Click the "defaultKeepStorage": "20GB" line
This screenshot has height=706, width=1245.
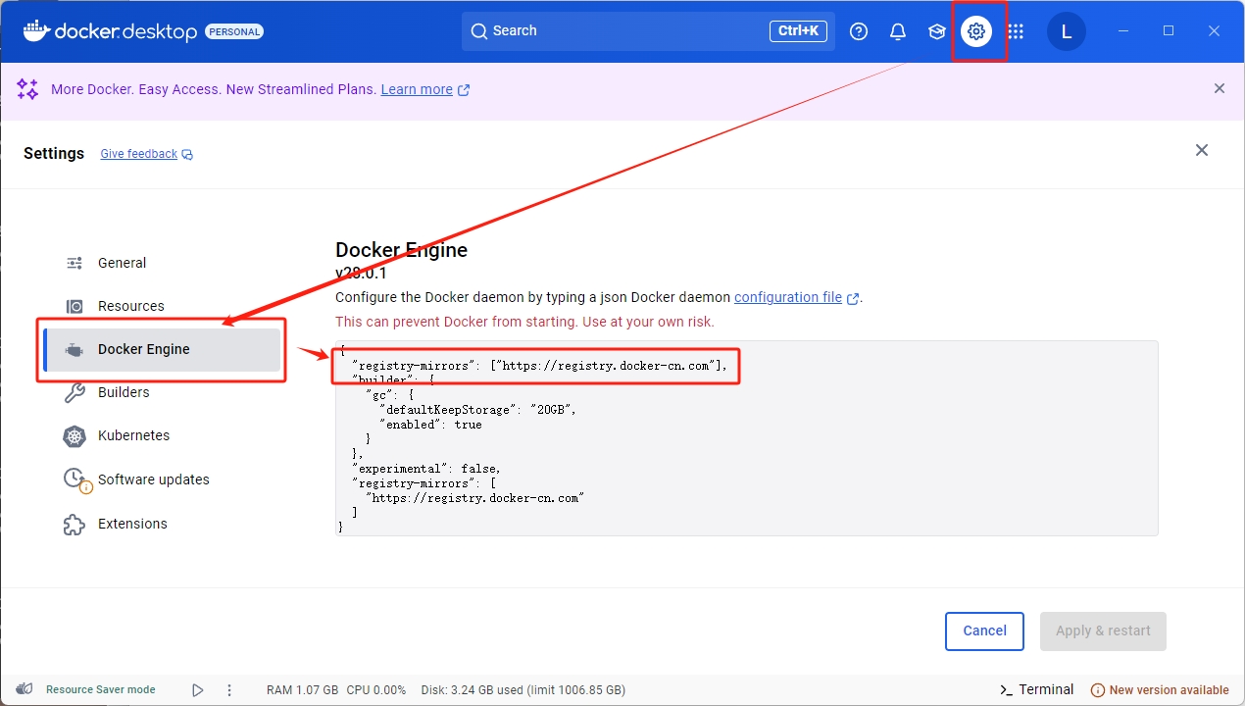tap(476, 410)
